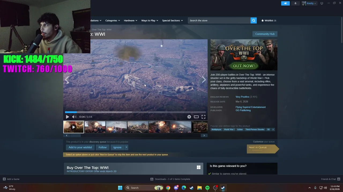The width and height of the screenshot is (343, 192).
Task: Mute the trailer volume icon
Action: click(x=74, y=117)
